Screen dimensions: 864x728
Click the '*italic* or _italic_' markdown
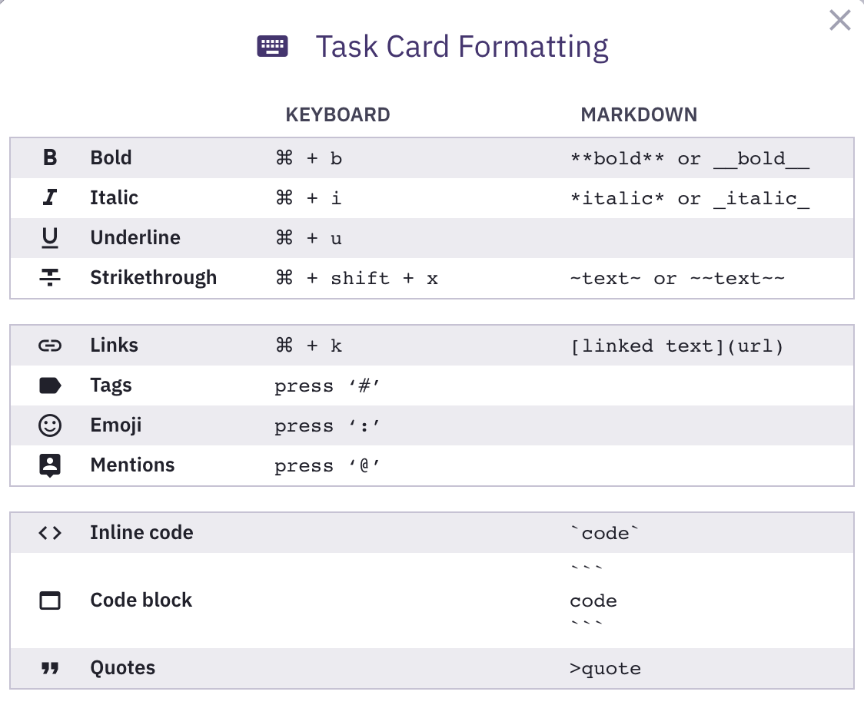(x=690, y=199)
